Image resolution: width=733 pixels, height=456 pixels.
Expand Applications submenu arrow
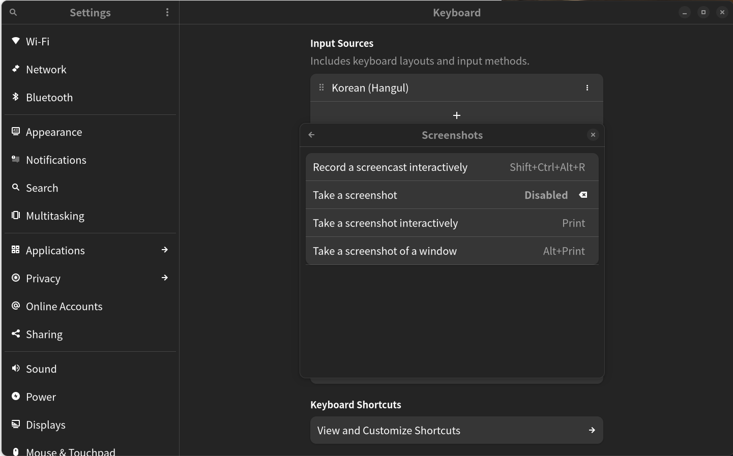pos(165,250)
